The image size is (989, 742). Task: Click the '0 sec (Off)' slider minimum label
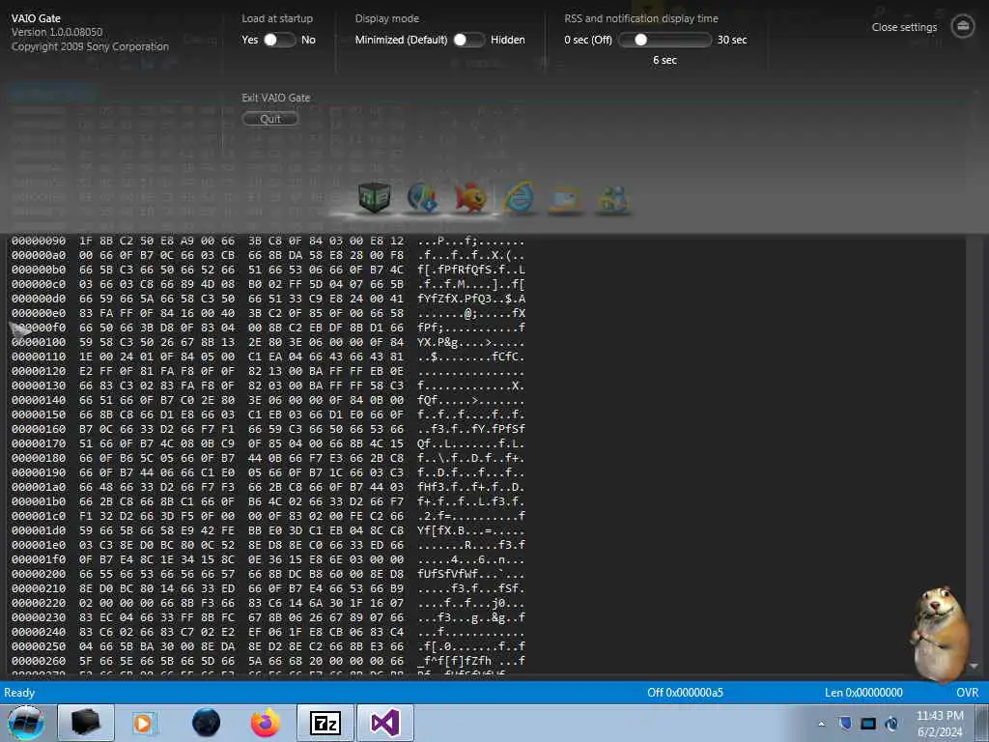pos(588,40)
